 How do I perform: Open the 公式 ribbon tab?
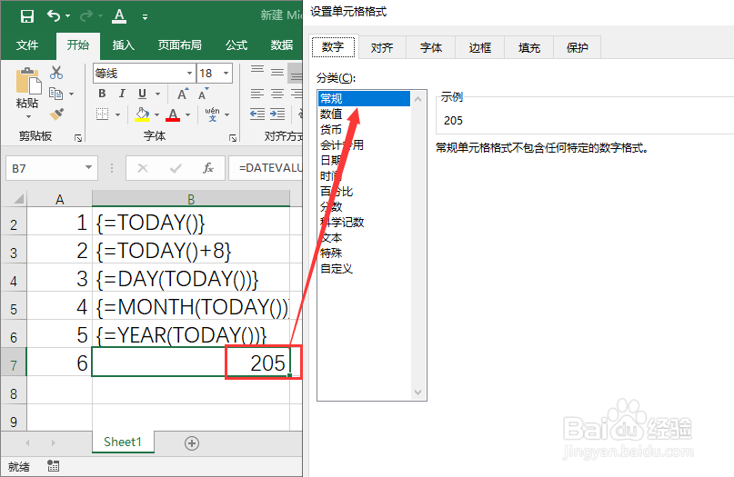click(x=236, y=45)
